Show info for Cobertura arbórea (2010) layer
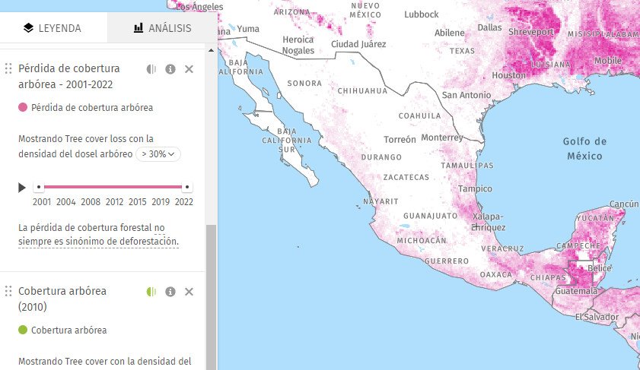Screen dimensions: 640x370 [x=170, y=292]
